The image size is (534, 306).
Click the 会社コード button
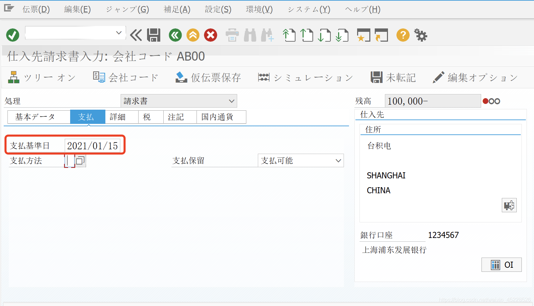126,78
